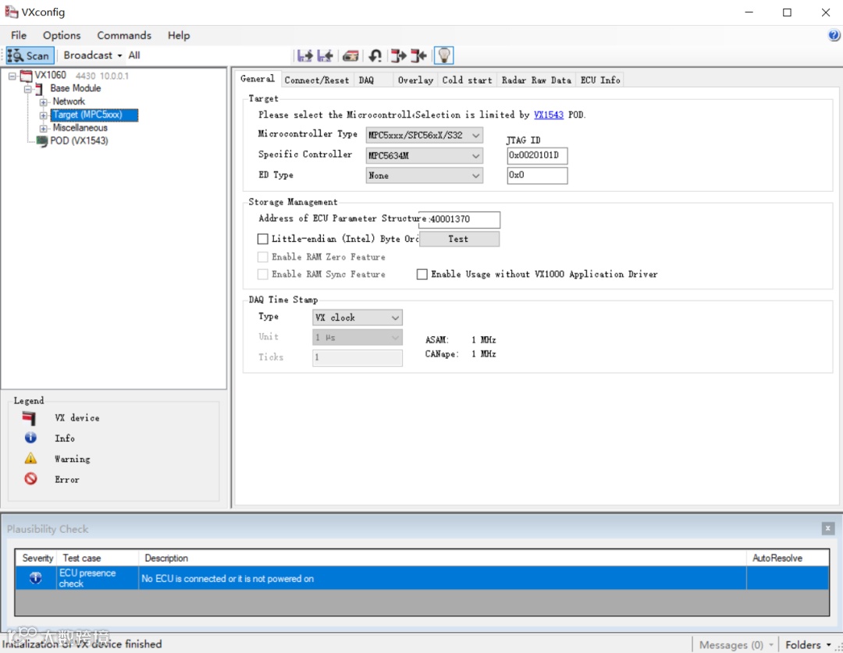Open the File menu
The width and height of the screenshot is (843, 653).
(x=18, y=35)
